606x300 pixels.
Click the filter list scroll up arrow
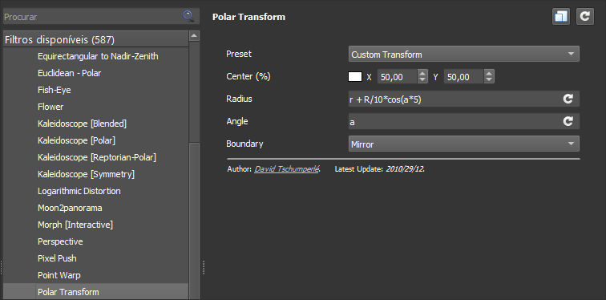tap(194, 36)
